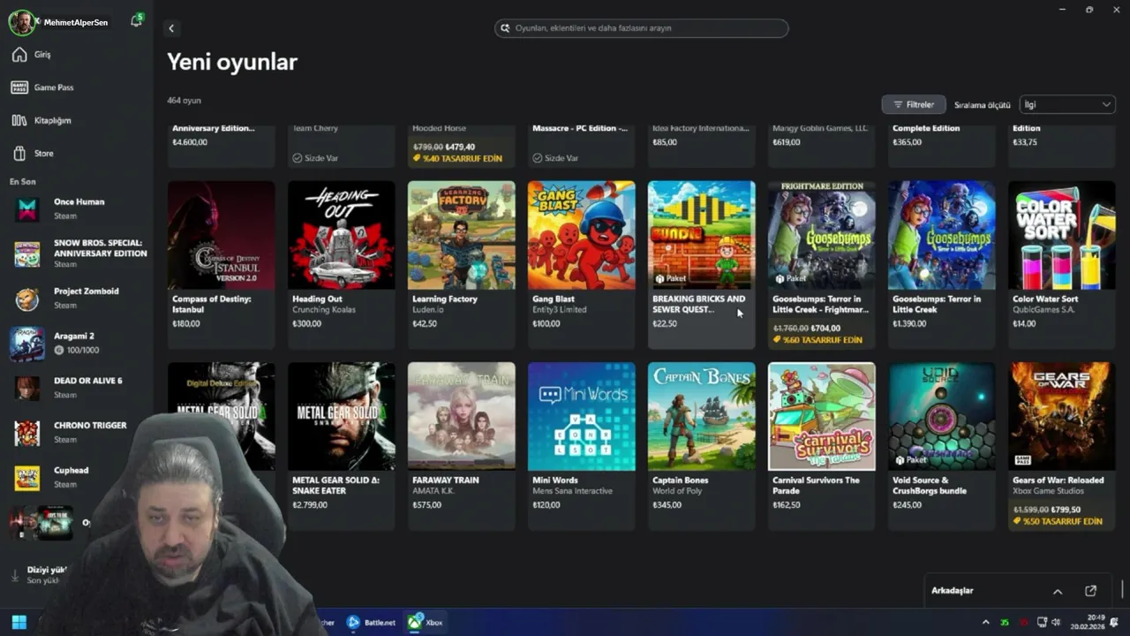Open BREAKING BRICKS AND SEWER QUEST bundle

pos(701,235)
